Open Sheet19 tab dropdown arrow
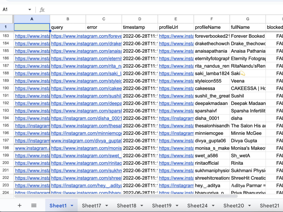The height and width of the screenshot is (212, 283). coord(177,205)
